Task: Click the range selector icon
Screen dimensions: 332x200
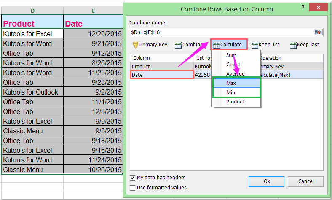Action: pyautogui.click(x=318, y=32)
